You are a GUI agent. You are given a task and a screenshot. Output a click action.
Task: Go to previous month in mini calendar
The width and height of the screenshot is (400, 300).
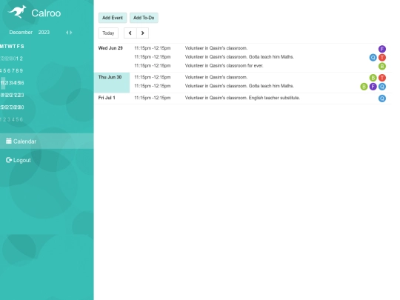coord(67,33)
